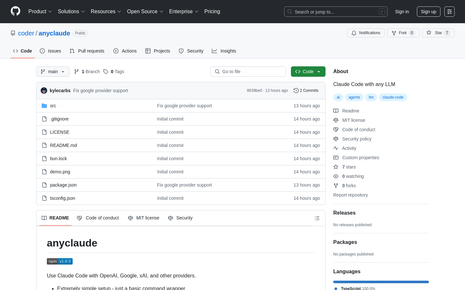Click the TypeScript language bar
Image resolution: width=465 pixels, height=290 pixels.
[x=381, y=282]
